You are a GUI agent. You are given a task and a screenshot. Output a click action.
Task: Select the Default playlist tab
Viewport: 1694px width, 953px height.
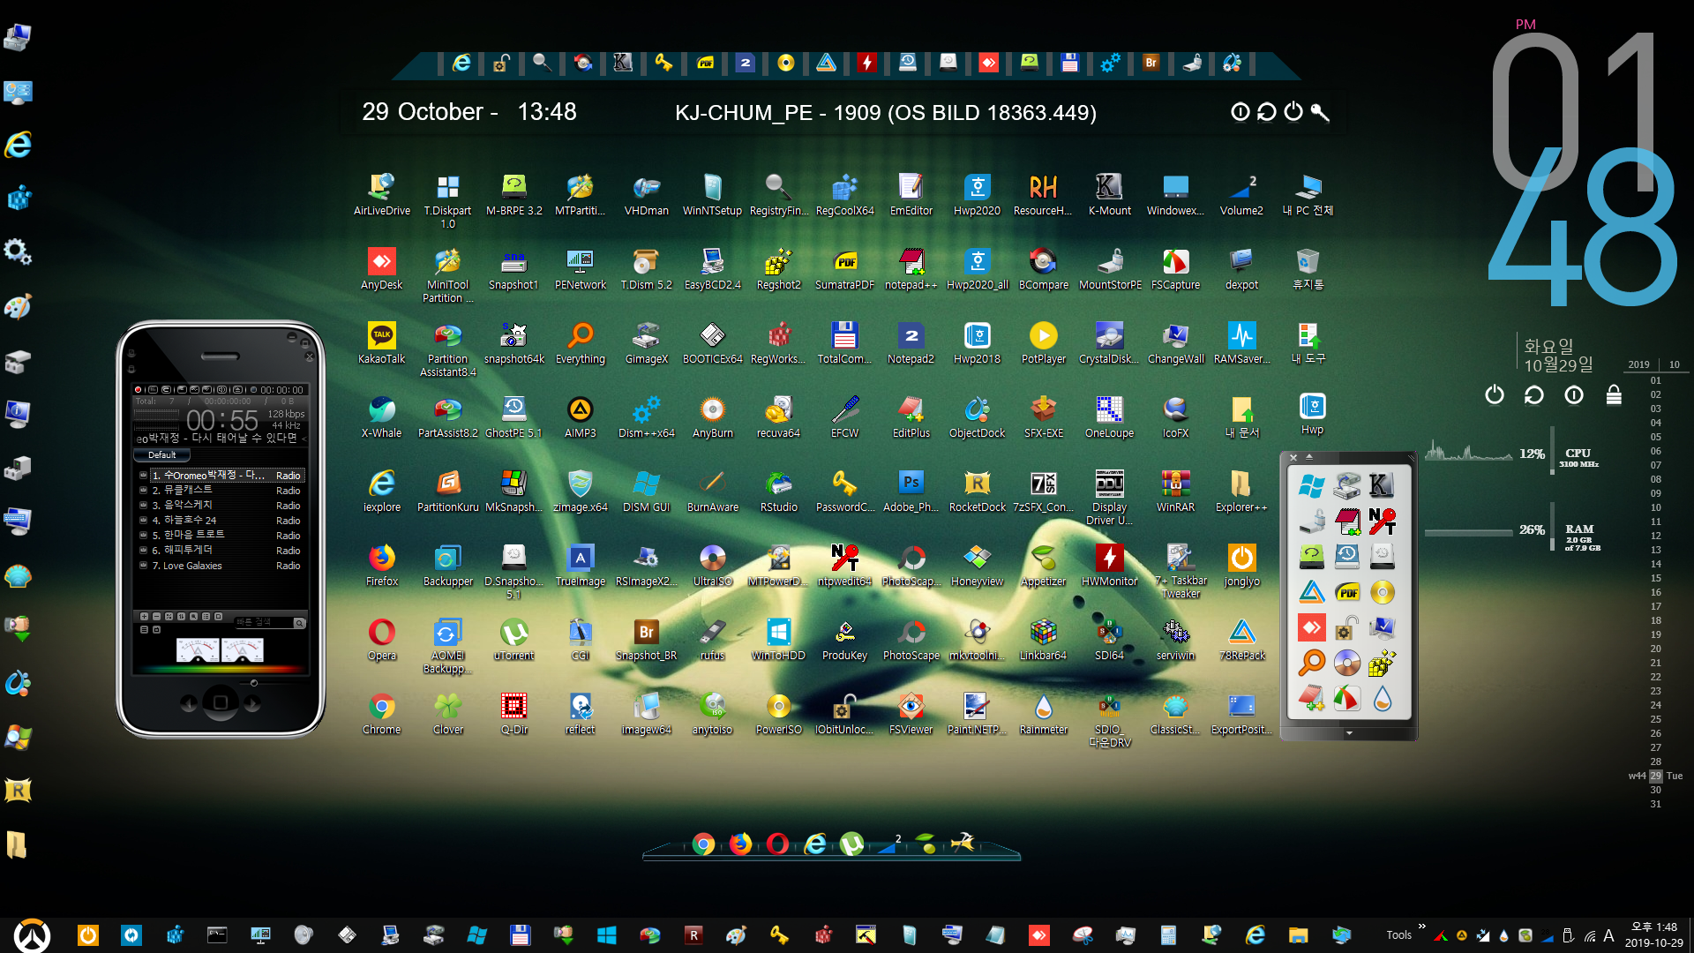coord(161,455)
